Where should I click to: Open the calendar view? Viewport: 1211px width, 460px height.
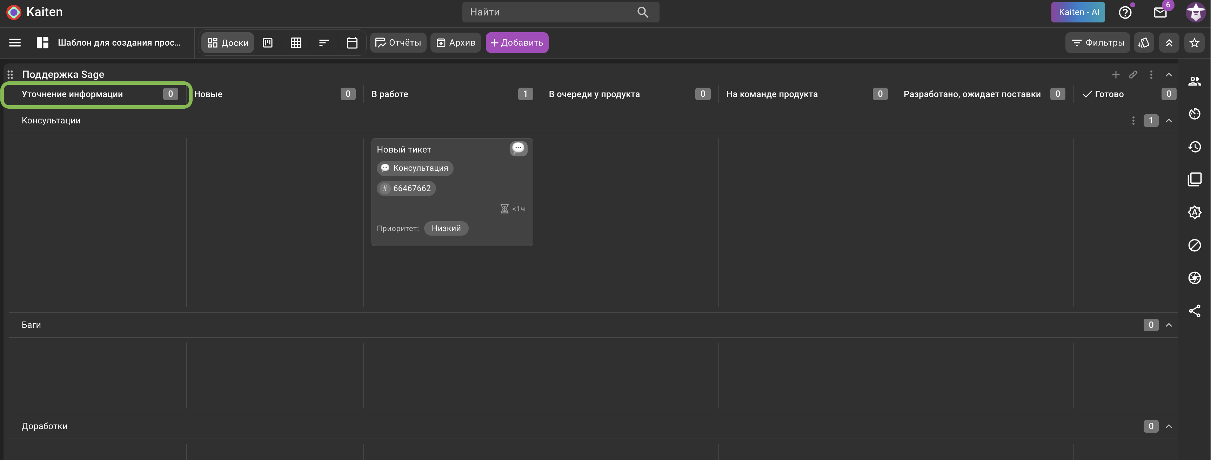pyautogui.click(x=352, y=43)
